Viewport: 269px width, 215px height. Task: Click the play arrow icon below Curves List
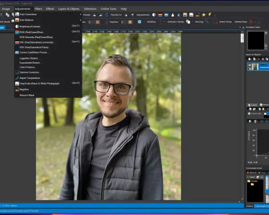(x=250, y=121)
